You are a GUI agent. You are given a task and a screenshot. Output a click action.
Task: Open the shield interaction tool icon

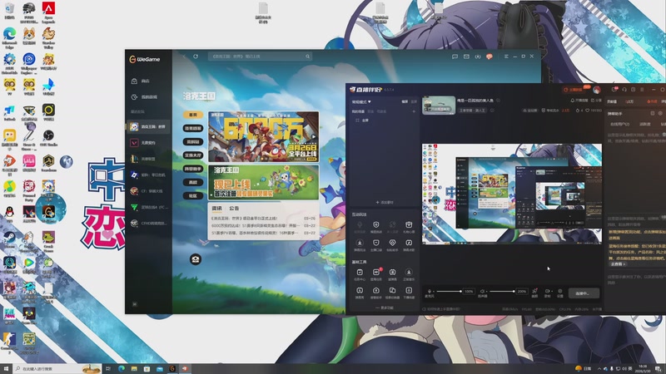[376, 224]
